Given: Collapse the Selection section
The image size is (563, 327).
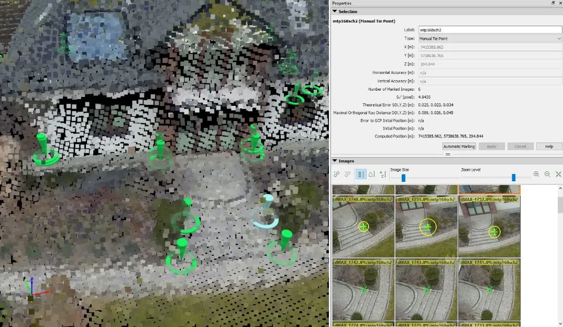Looking at the screenshot, I should [x=335, y=12].
